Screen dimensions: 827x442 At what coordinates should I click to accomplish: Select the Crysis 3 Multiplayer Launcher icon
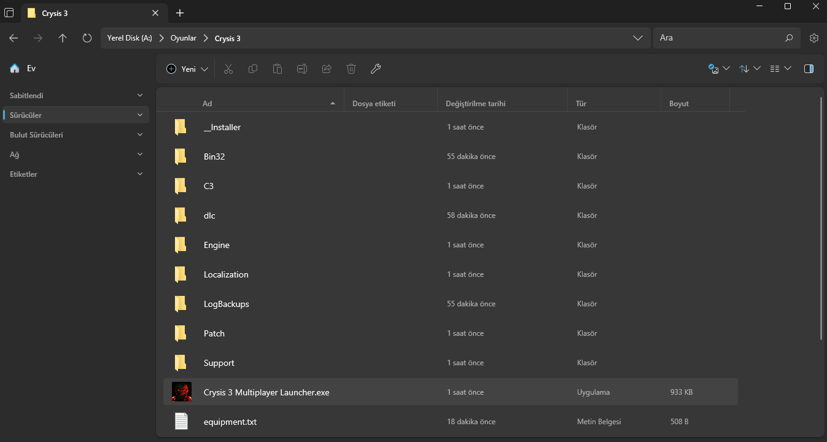pos(181,392)
